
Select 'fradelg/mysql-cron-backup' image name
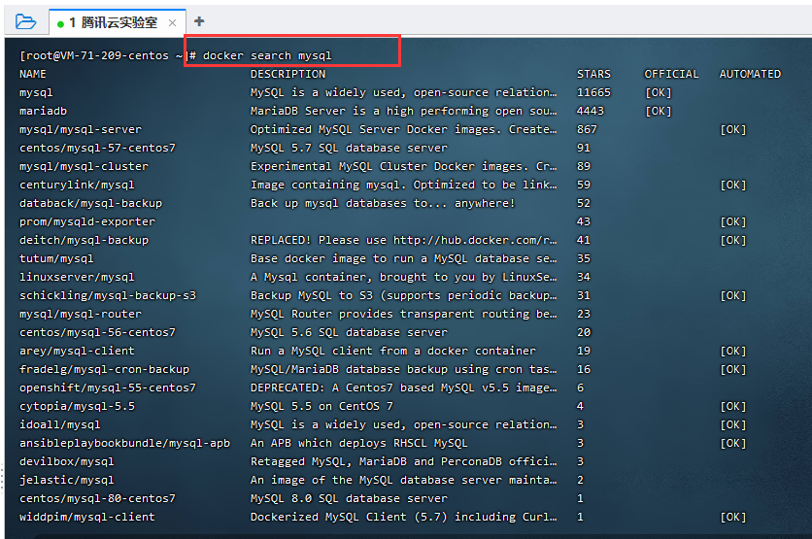coord(104,369)
